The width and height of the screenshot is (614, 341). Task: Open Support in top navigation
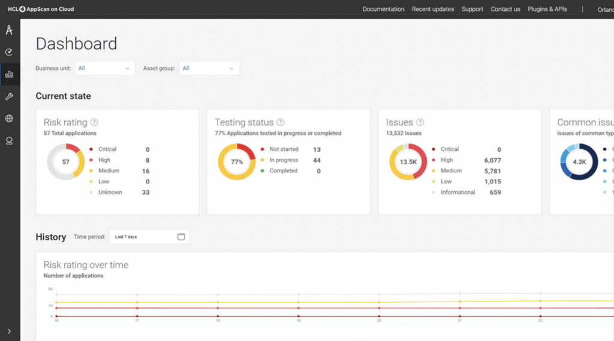click(x=472, y=9)
